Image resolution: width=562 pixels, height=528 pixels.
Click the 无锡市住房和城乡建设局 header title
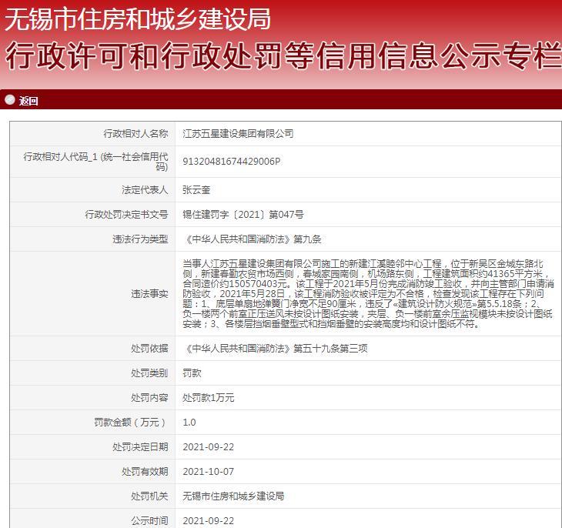(138, 19)
